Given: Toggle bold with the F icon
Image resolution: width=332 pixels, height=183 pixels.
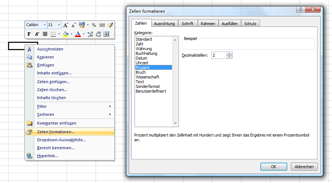Looking at the screenshot, I should tap(29, 34).
